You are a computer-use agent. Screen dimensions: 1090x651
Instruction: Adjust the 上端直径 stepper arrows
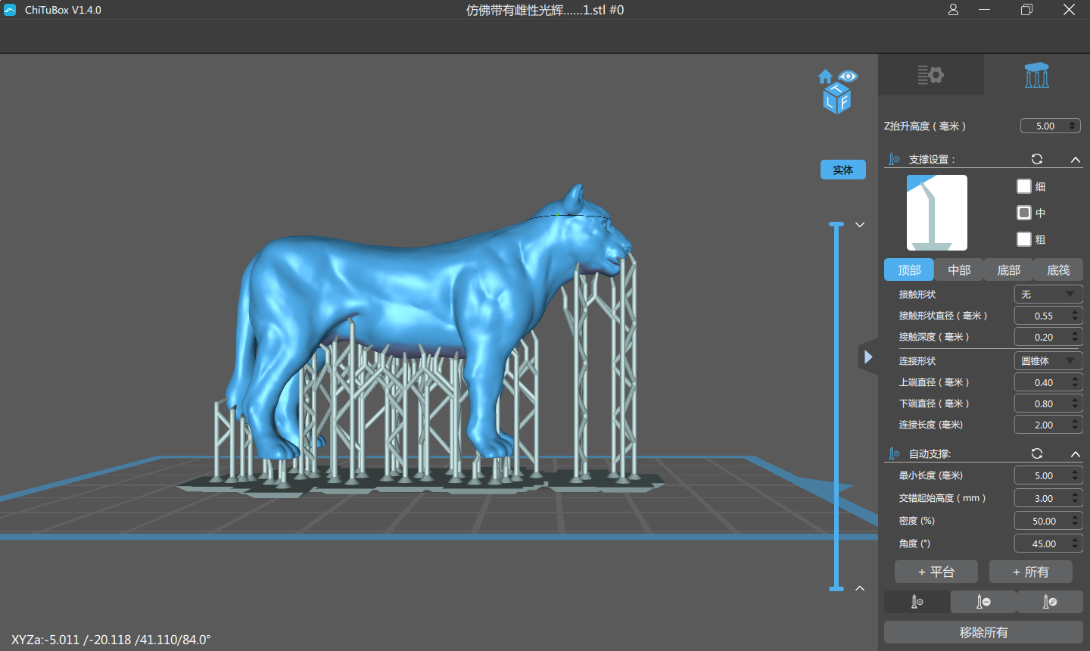coord(1076,382)
